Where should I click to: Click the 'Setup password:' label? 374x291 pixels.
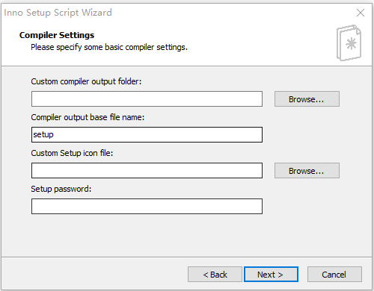[x=61, y=189]
